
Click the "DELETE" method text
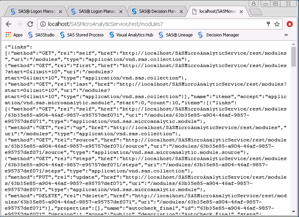point(48,195)
